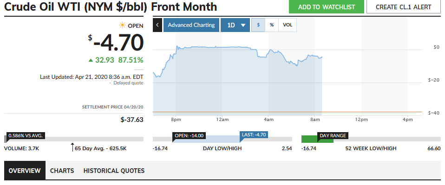Screen dimensions: 445x185
Task: Collapse the chart with left chevron icon
Action: tap(157, 25)
